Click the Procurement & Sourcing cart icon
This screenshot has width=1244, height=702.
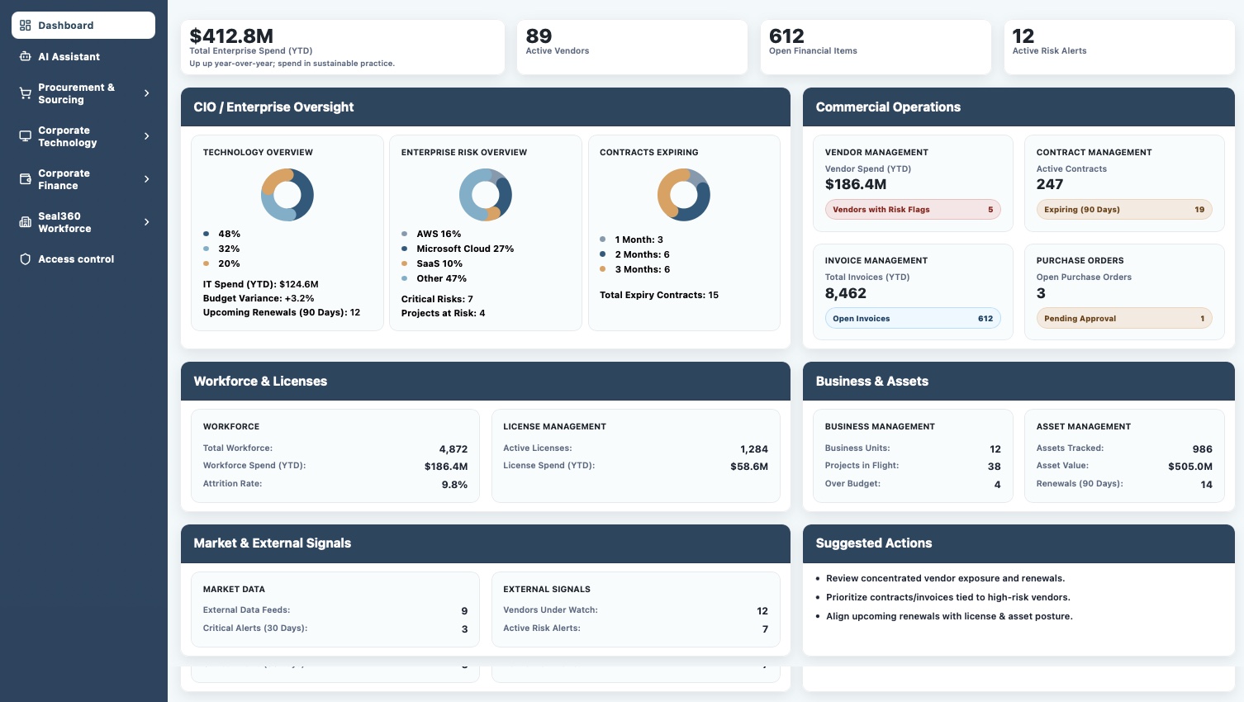tap(26, 93)
